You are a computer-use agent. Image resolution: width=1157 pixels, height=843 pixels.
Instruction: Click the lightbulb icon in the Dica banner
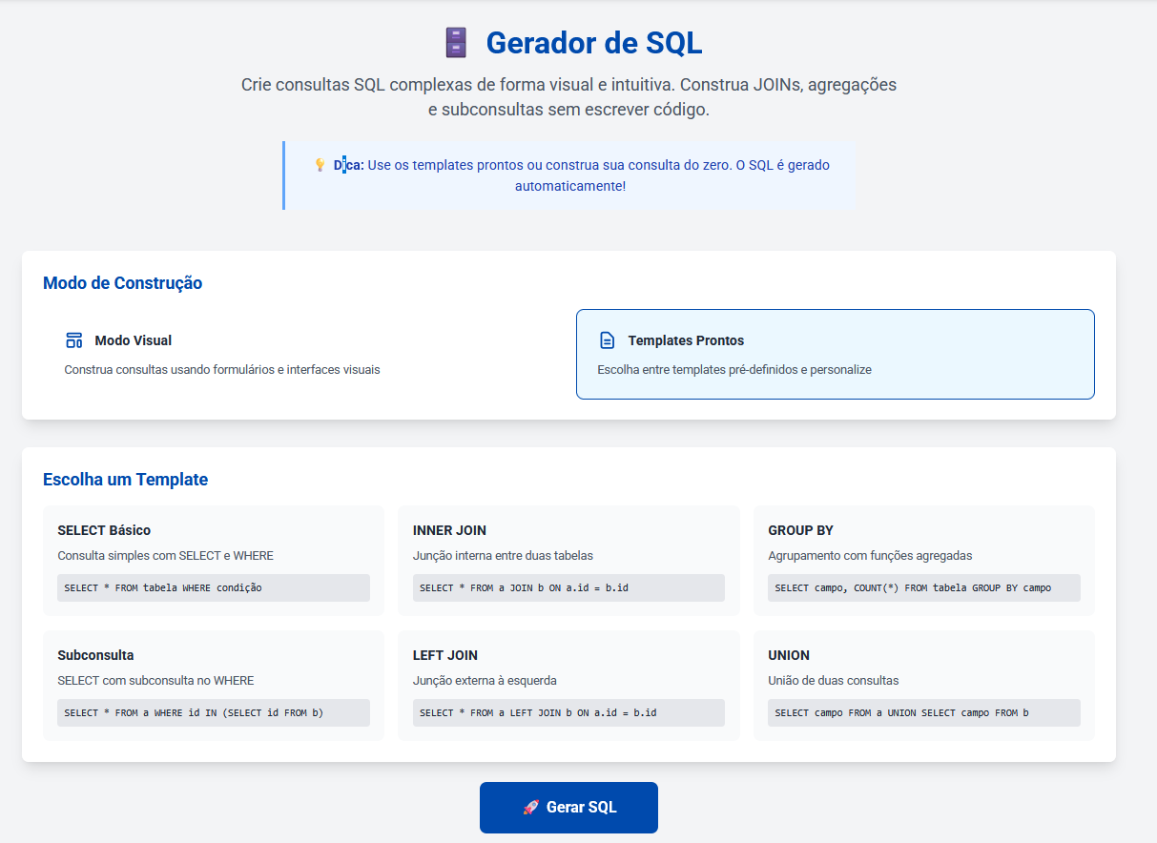pos(319,164)
